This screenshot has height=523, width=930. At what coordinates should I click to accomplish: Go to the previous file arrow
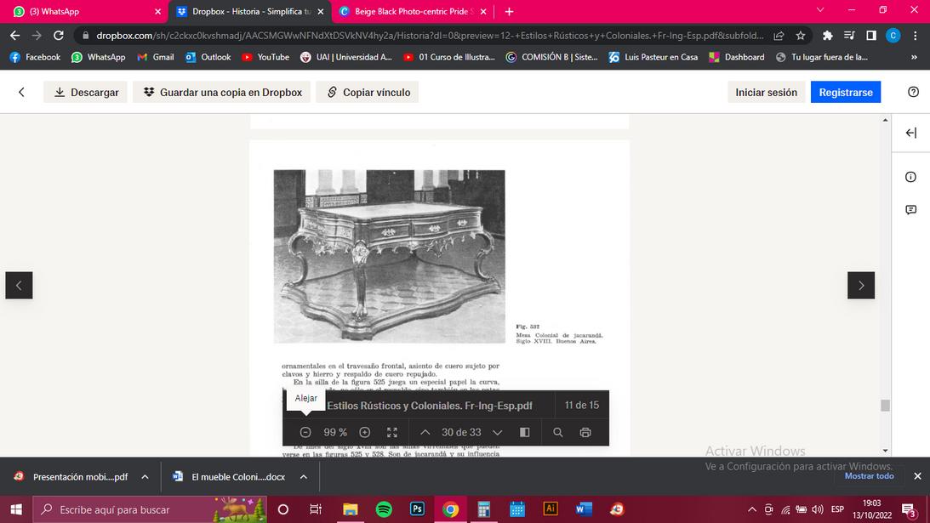(x=19, y=285)
